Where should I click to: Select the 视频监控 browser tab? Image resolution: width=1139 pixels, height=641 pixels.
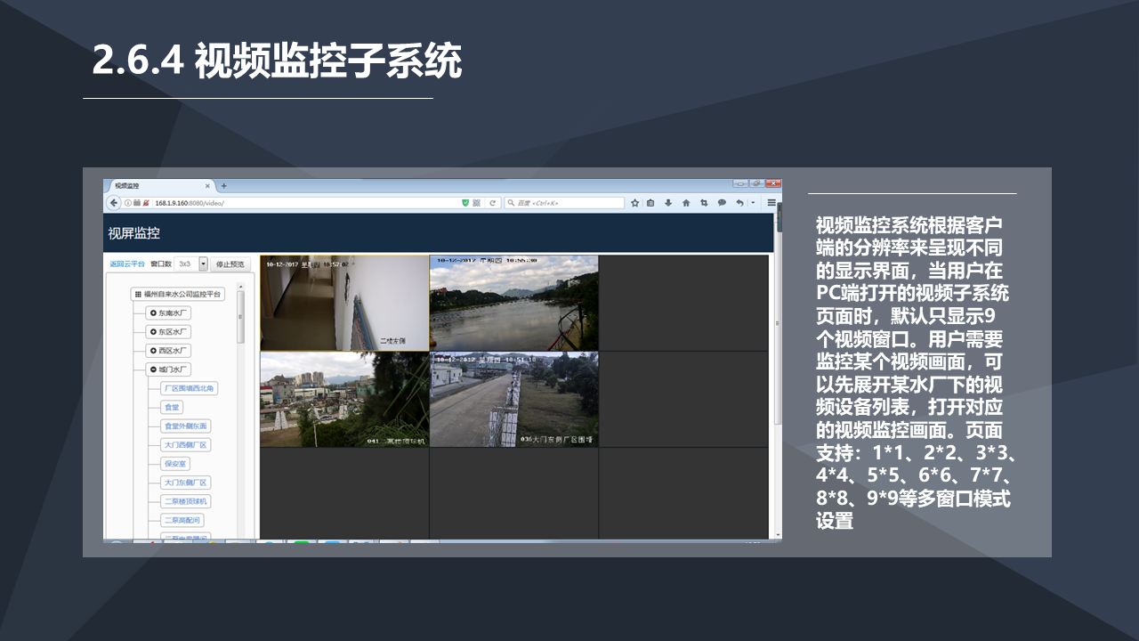pyautogui.click(x=160, y=186)
